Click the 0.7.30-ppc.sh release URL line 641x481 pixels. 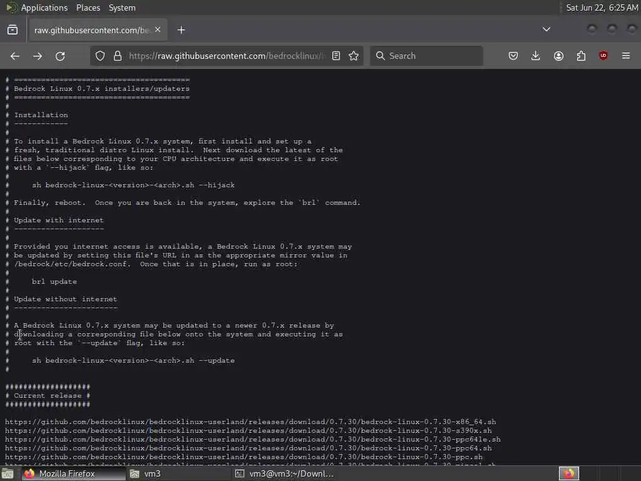(x=244, y=457)
